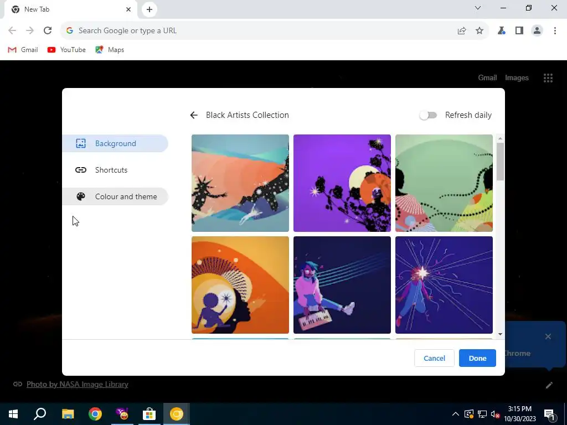Show hidden system tray icons
Viewport: 567px width, 425px height.
point(456,414)
